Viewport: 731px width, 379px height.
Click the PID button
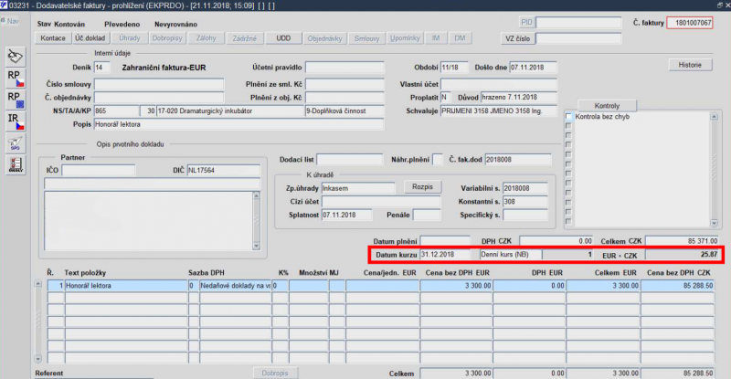point(526,23)
